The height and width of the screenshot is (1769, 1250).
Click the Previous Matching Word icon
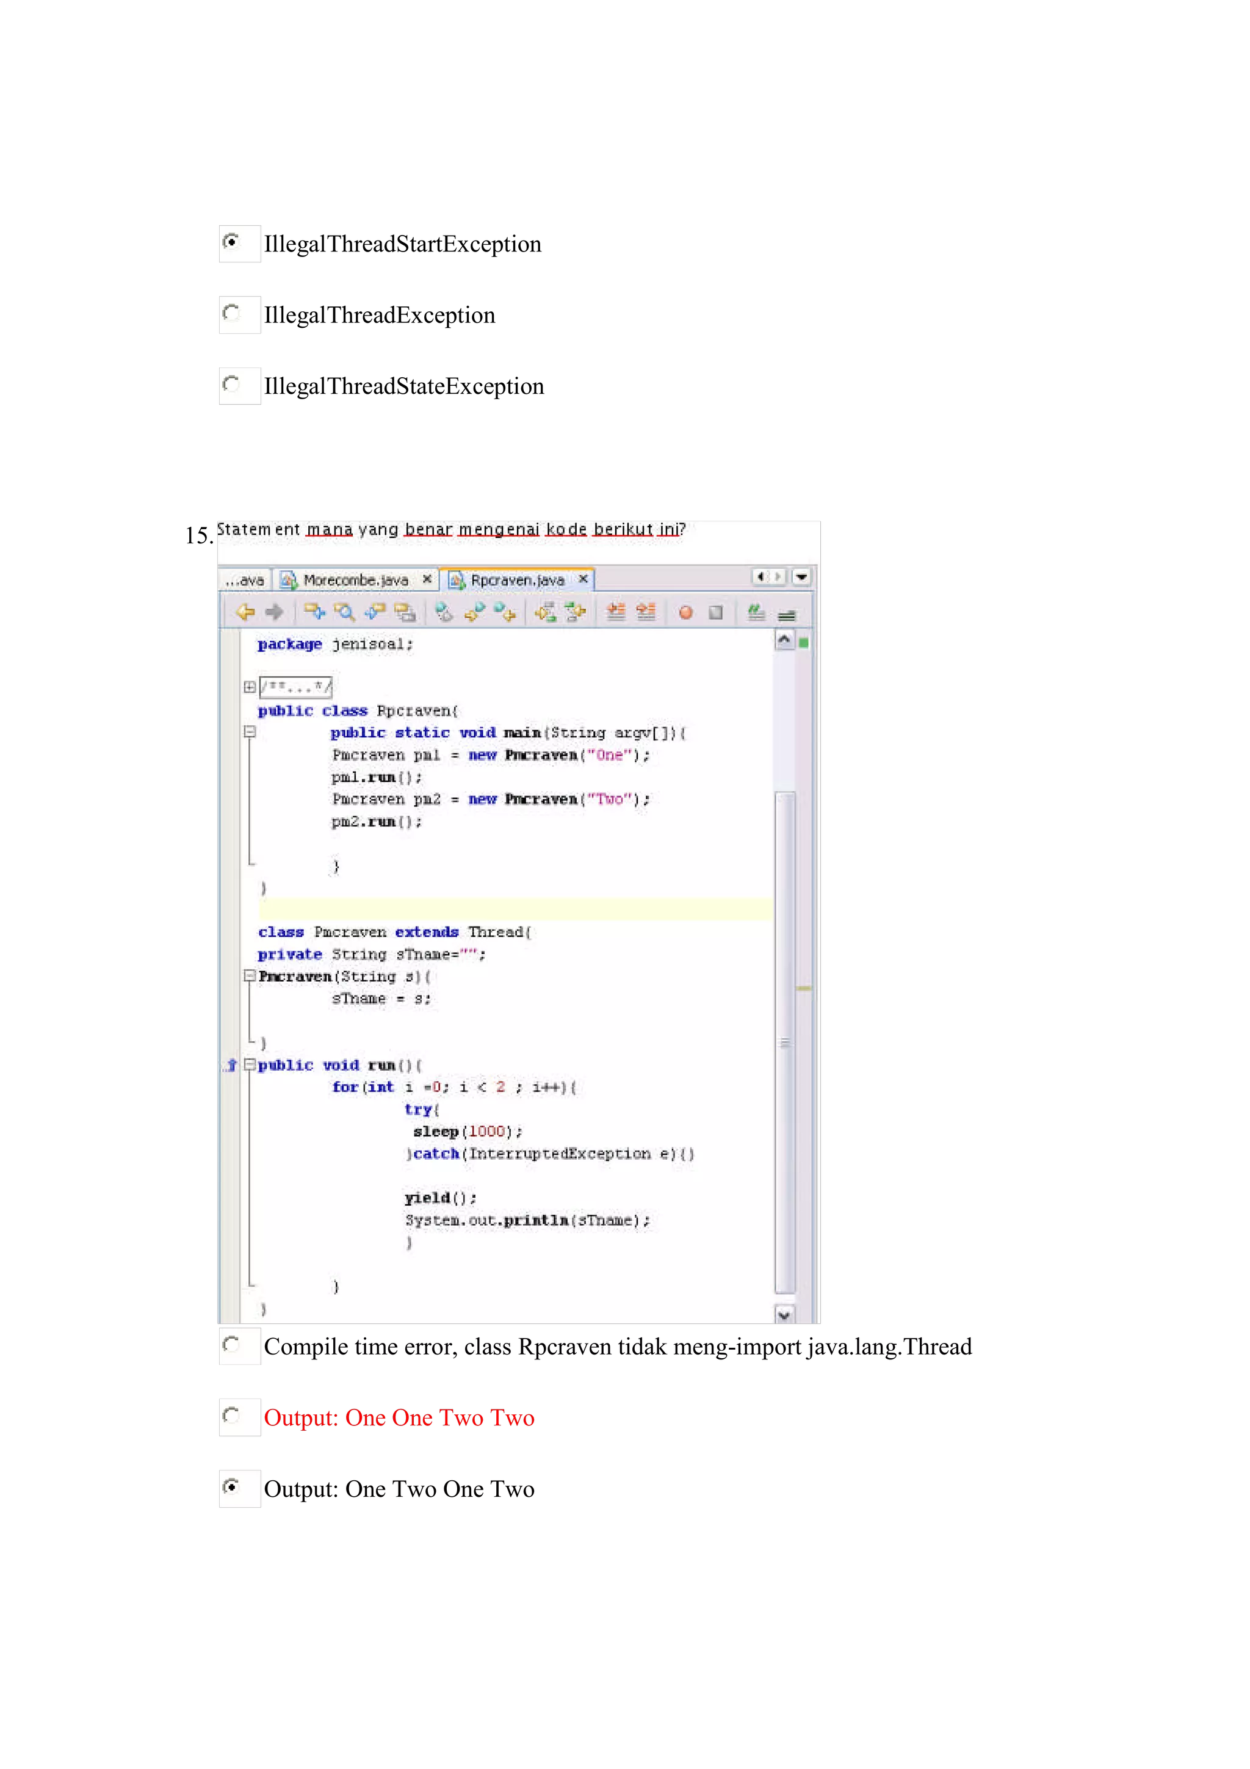point(545,612)
